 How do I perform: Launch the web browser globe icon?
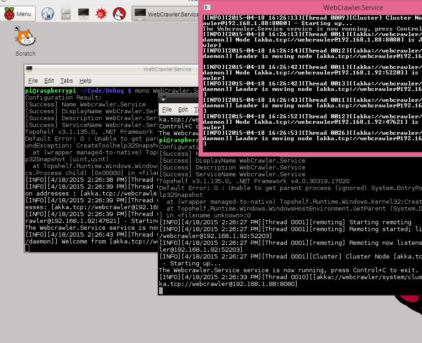(x=48, y=13)
